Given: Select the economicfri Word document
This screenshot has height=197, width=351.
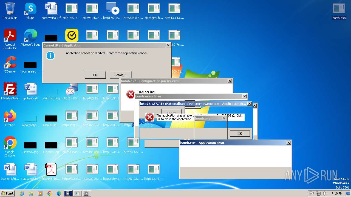Looking at the screenshot, I should pyautogui.click(x=10, y=172).
